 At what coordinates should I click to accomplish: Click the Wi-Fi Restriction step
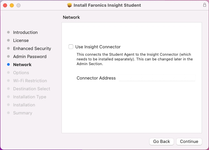click(30, 81)
